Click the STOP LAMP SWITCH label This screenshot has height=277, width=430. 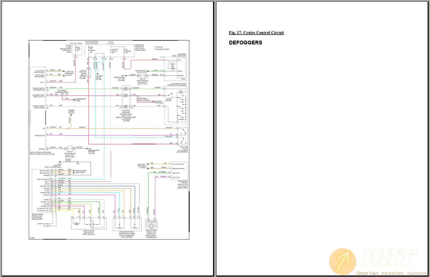(184, 148)
